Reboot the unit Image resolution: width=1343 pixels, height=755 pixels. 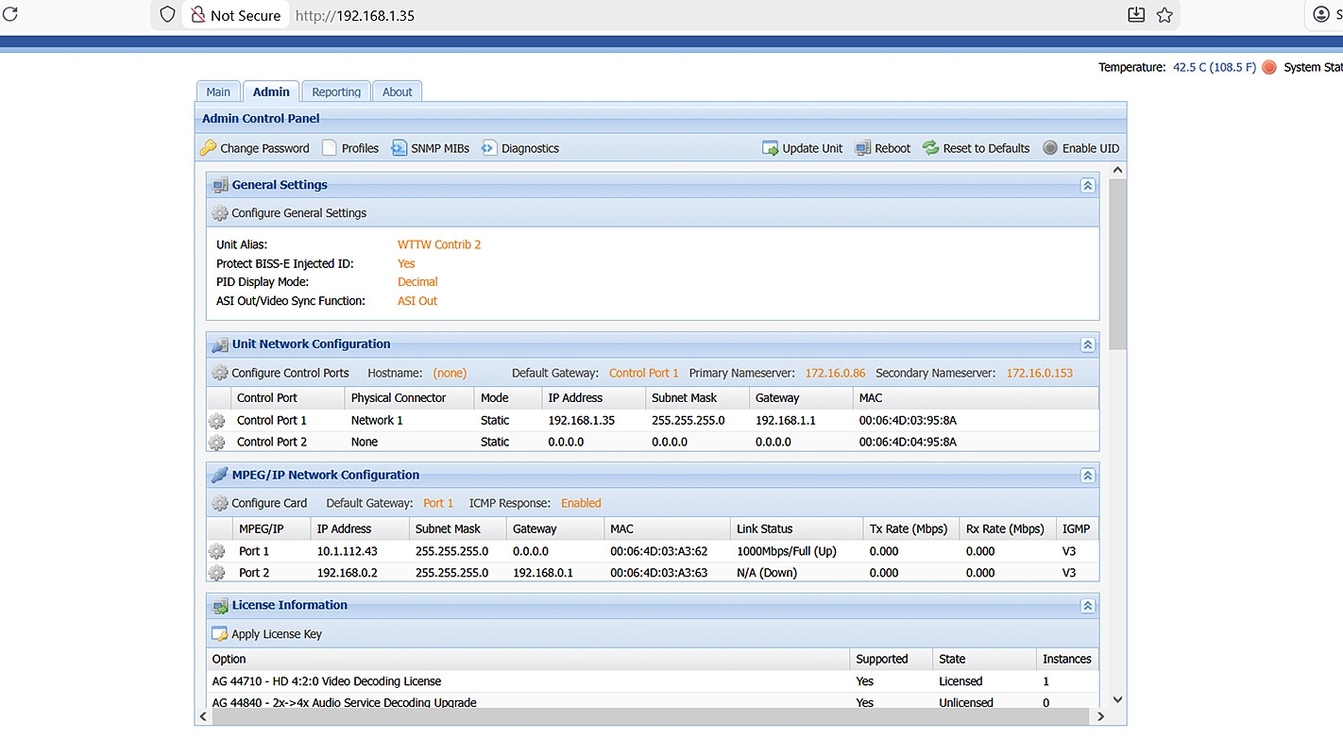(x=882, y=148)
